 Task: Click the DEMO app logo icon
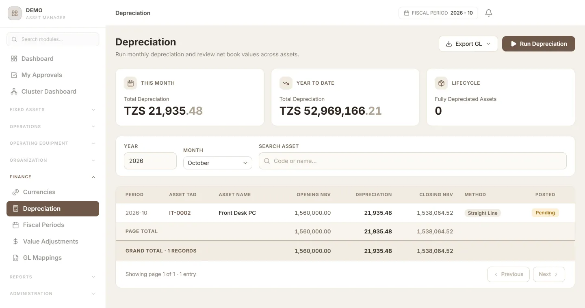pos(15,13)
